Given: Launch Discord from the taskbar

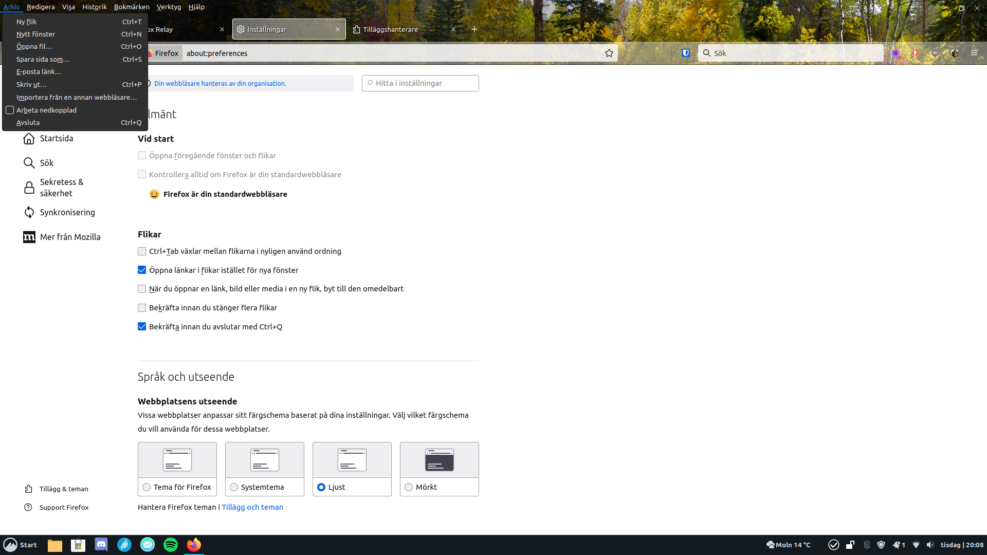Looking at the screenshot, I should click(101, 545).
